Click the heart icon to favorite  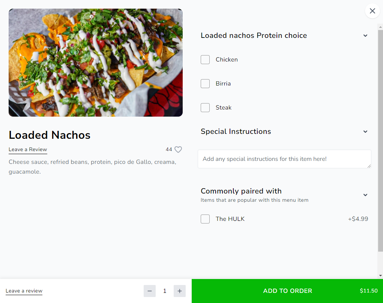click(x=178, y=149)
